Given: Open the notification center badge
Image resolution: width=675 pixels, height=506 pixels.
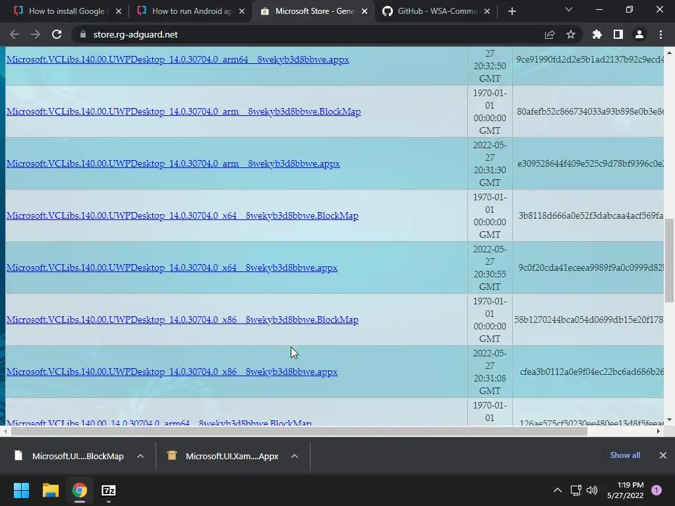Looking at the screenshot, I should click(657, 490).
